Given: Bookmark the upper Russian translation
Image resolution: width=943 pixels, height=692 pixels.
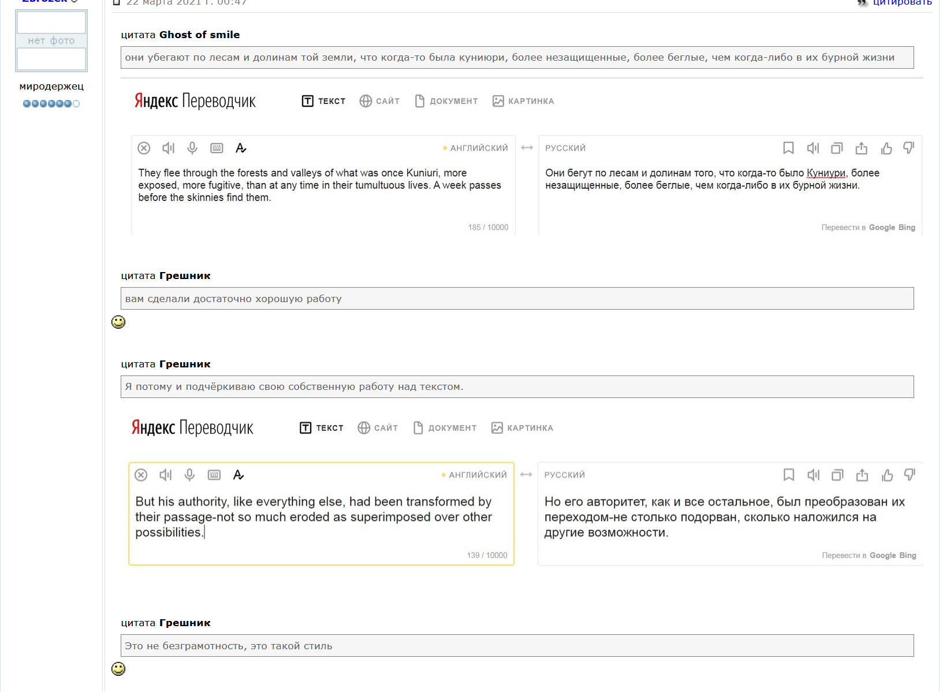Looking at the screenshot, I should pyautogui.click(x=788, y=148).
